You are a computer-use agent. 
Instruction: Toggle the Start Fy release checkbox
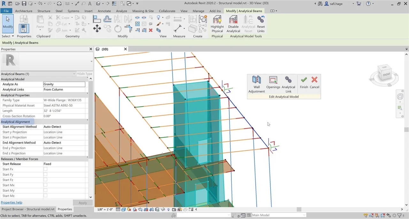[45, 174]
